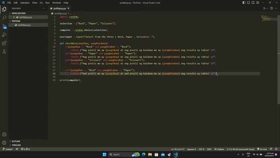Click the editor vertical scrollbar
This screenshot has width=280, height=158.
click(279, 59)
